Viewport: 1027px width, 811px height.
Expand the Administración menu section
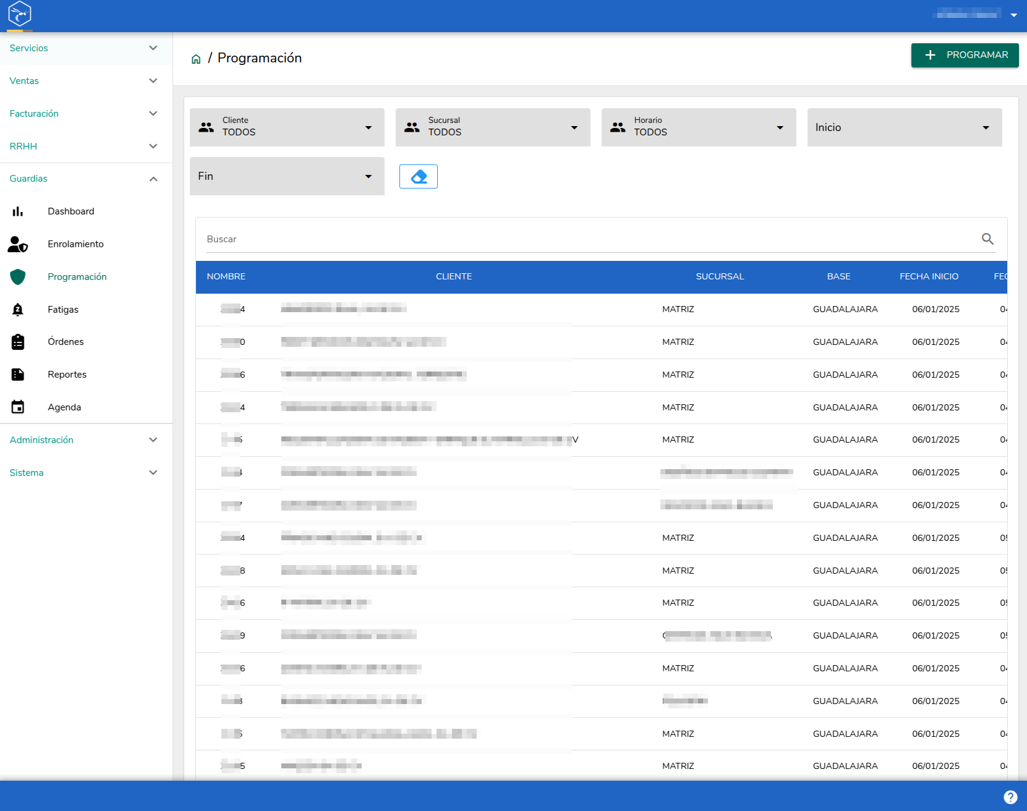[86, 440]
